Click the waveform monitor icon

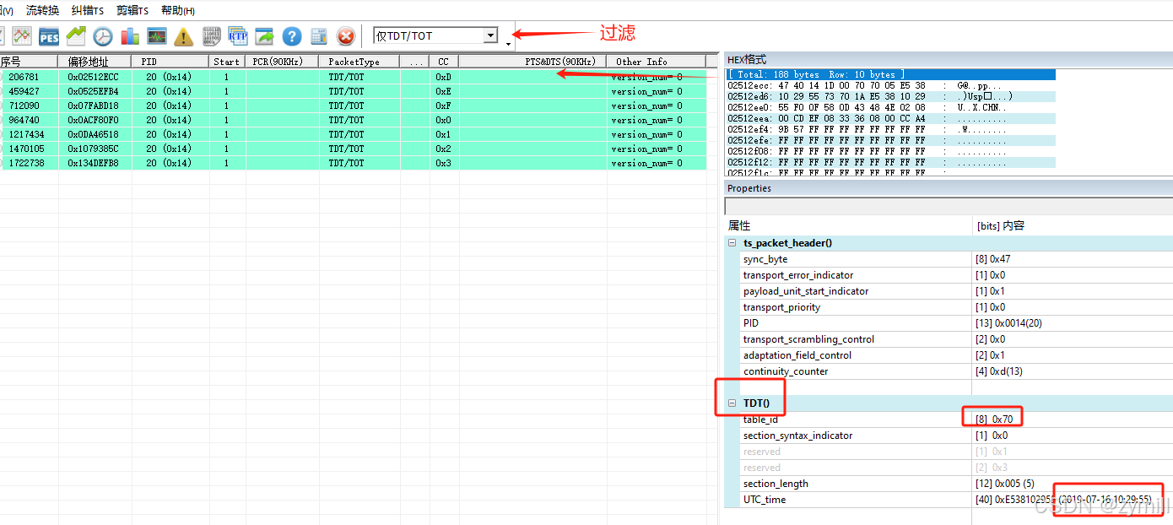[157, 36]
